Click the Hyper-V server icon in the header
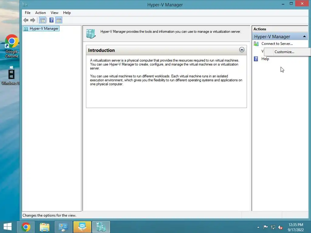 coord(91,33)
